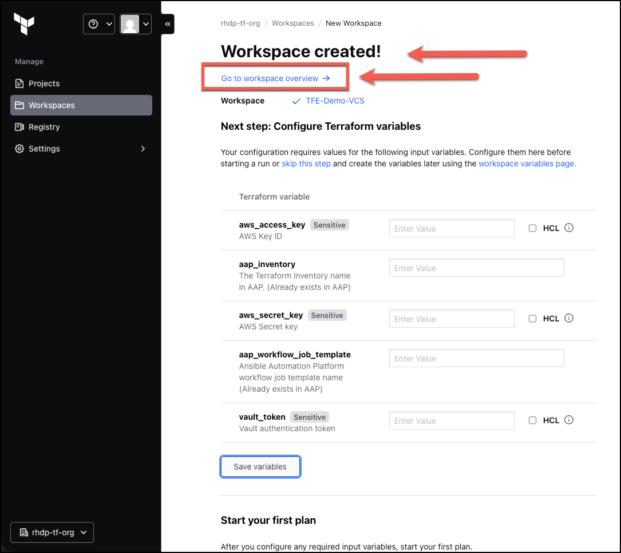Collapse sidebar with double-chevron icon
Screen dimensions: 621x553
(168, 24)
